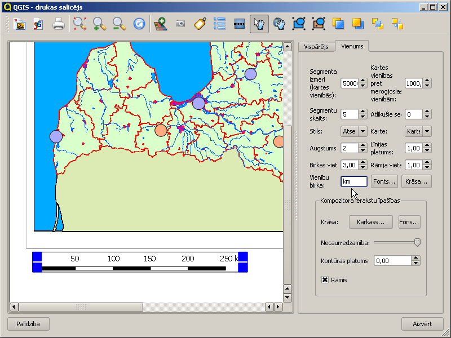Select the Add legend tool

point(220,24)
